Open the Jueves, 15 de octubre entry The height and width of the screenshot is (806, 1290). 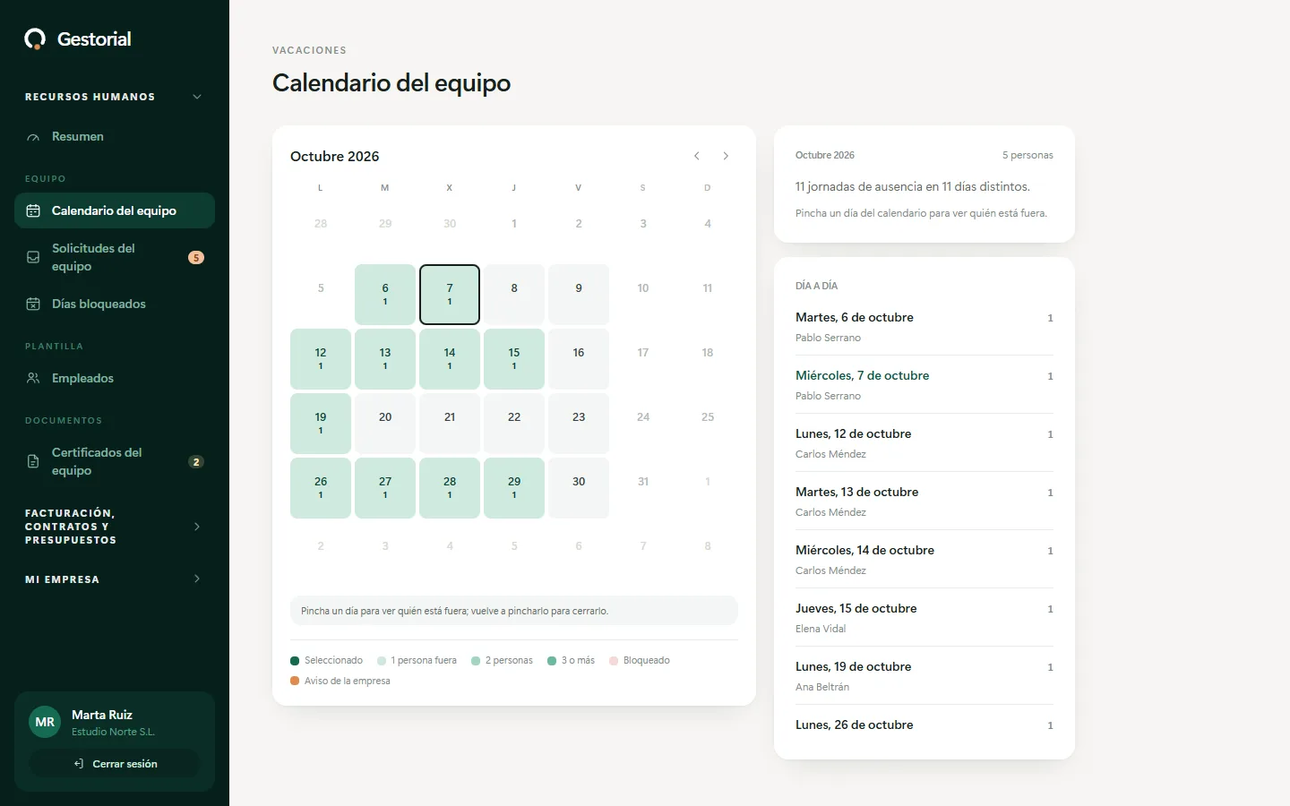924,618
